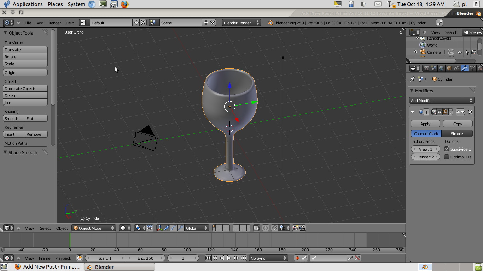Open the Add Modifier dropdown
The image size is (483, 271).
(441, 101)
